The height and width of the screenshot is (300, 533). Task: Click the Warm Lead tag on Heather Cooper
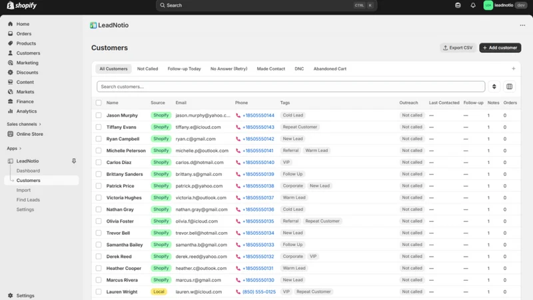tap(294, 268)
